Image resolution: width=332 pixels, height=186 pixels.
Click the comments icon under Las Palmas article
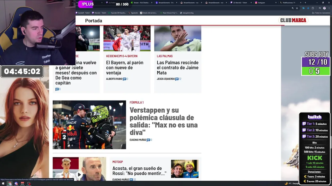pyautogui.click(x=177, y=79)
